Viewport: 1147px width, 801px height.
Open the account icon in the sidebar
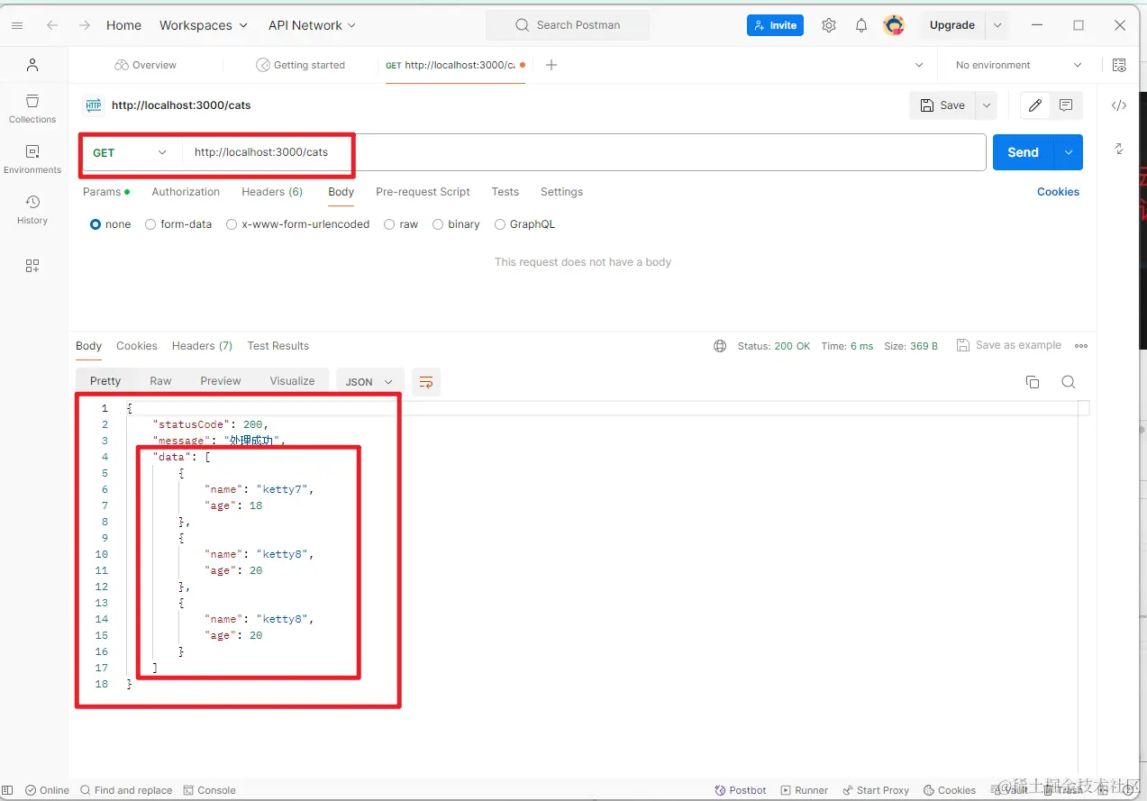pos(32,65)
